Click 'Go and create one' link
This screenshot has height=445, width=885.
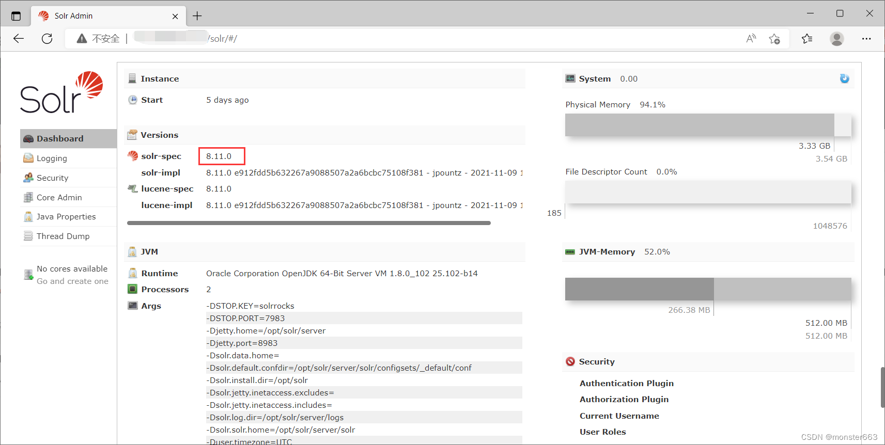[72, 281]
